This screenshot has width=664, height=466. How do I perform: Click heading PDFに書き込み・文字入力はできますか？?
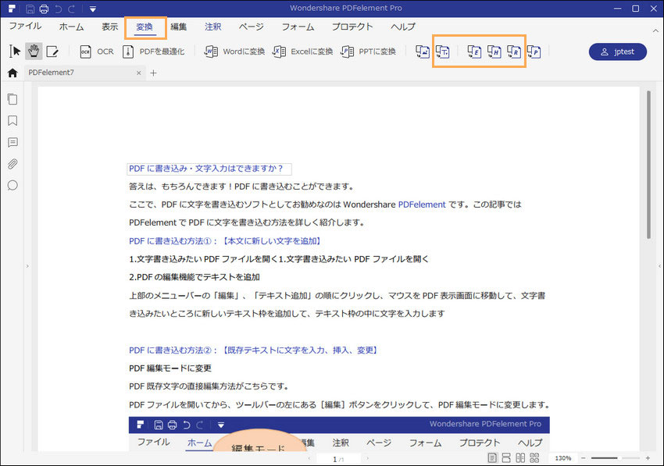tap(209, 169)
